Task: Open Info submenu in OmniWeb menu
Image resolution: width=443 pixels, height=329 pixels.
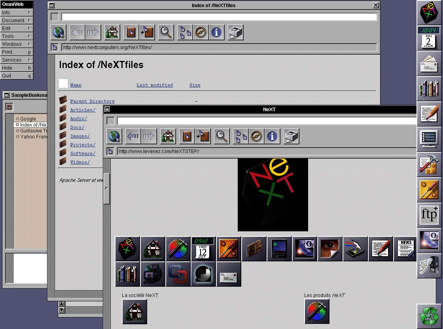Action: tap(17, 12)
